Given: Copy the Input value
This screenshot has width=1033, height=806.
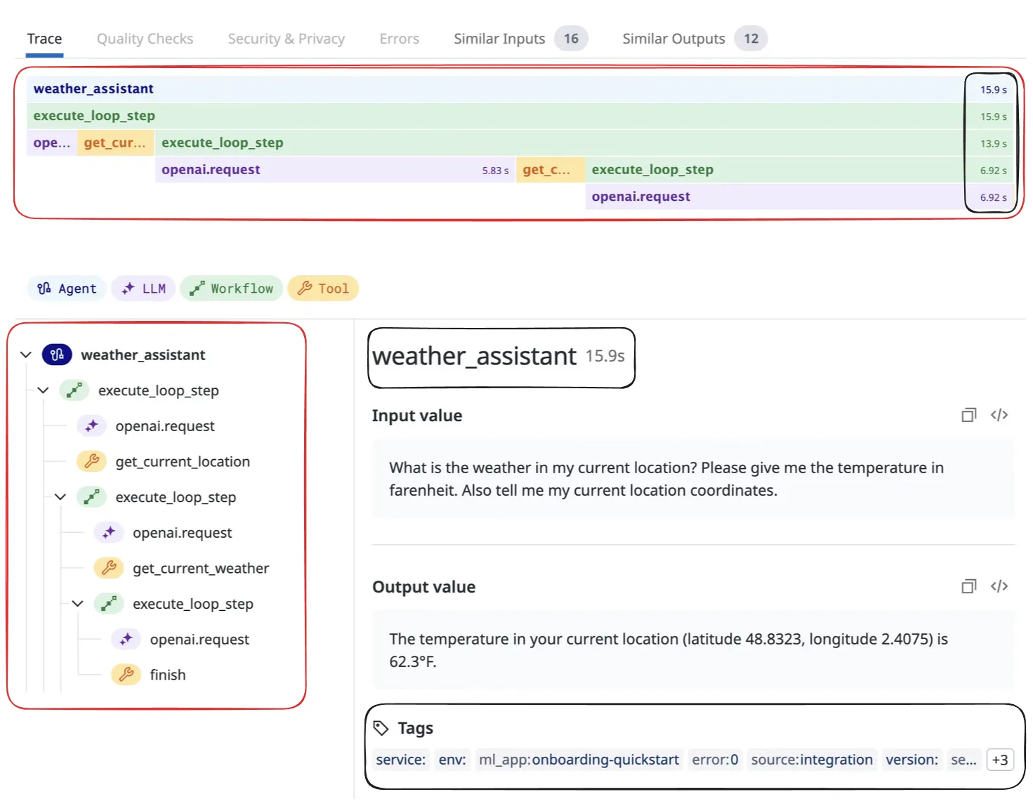Looking at the screenshot, I should point(969,415).
